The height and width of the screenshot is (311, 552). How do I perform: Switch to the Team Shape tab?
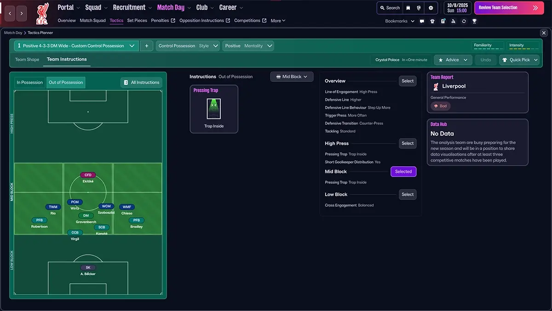tap(27, 59)
